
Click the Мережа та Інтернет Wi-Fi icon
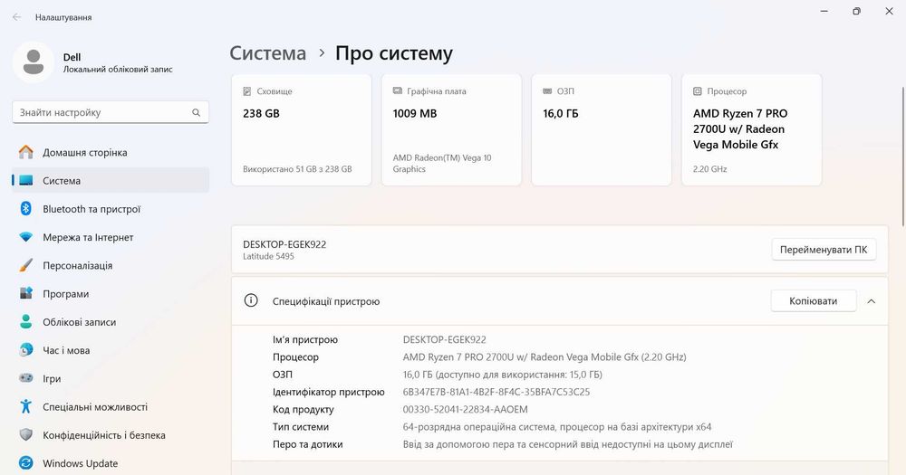[x=25, y=237]
